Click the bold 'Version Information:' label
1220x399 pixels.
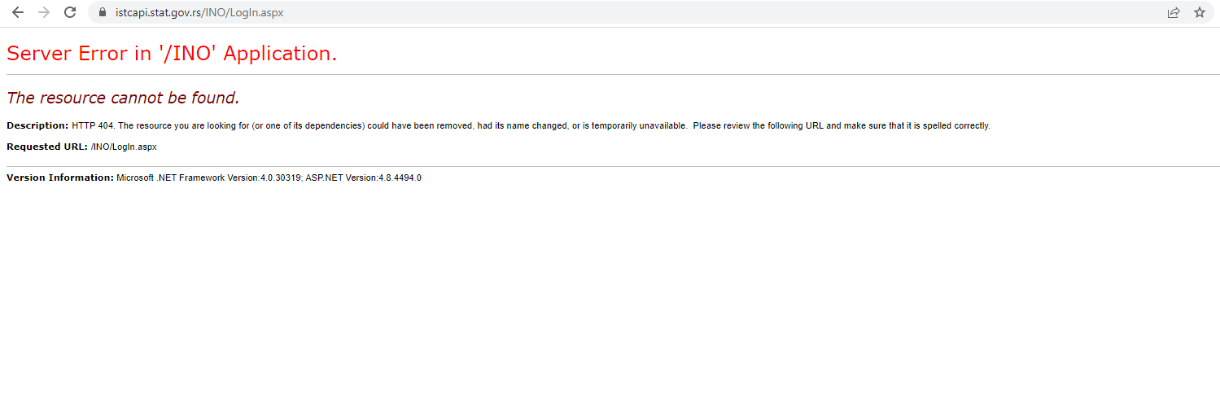click(60, 178)
